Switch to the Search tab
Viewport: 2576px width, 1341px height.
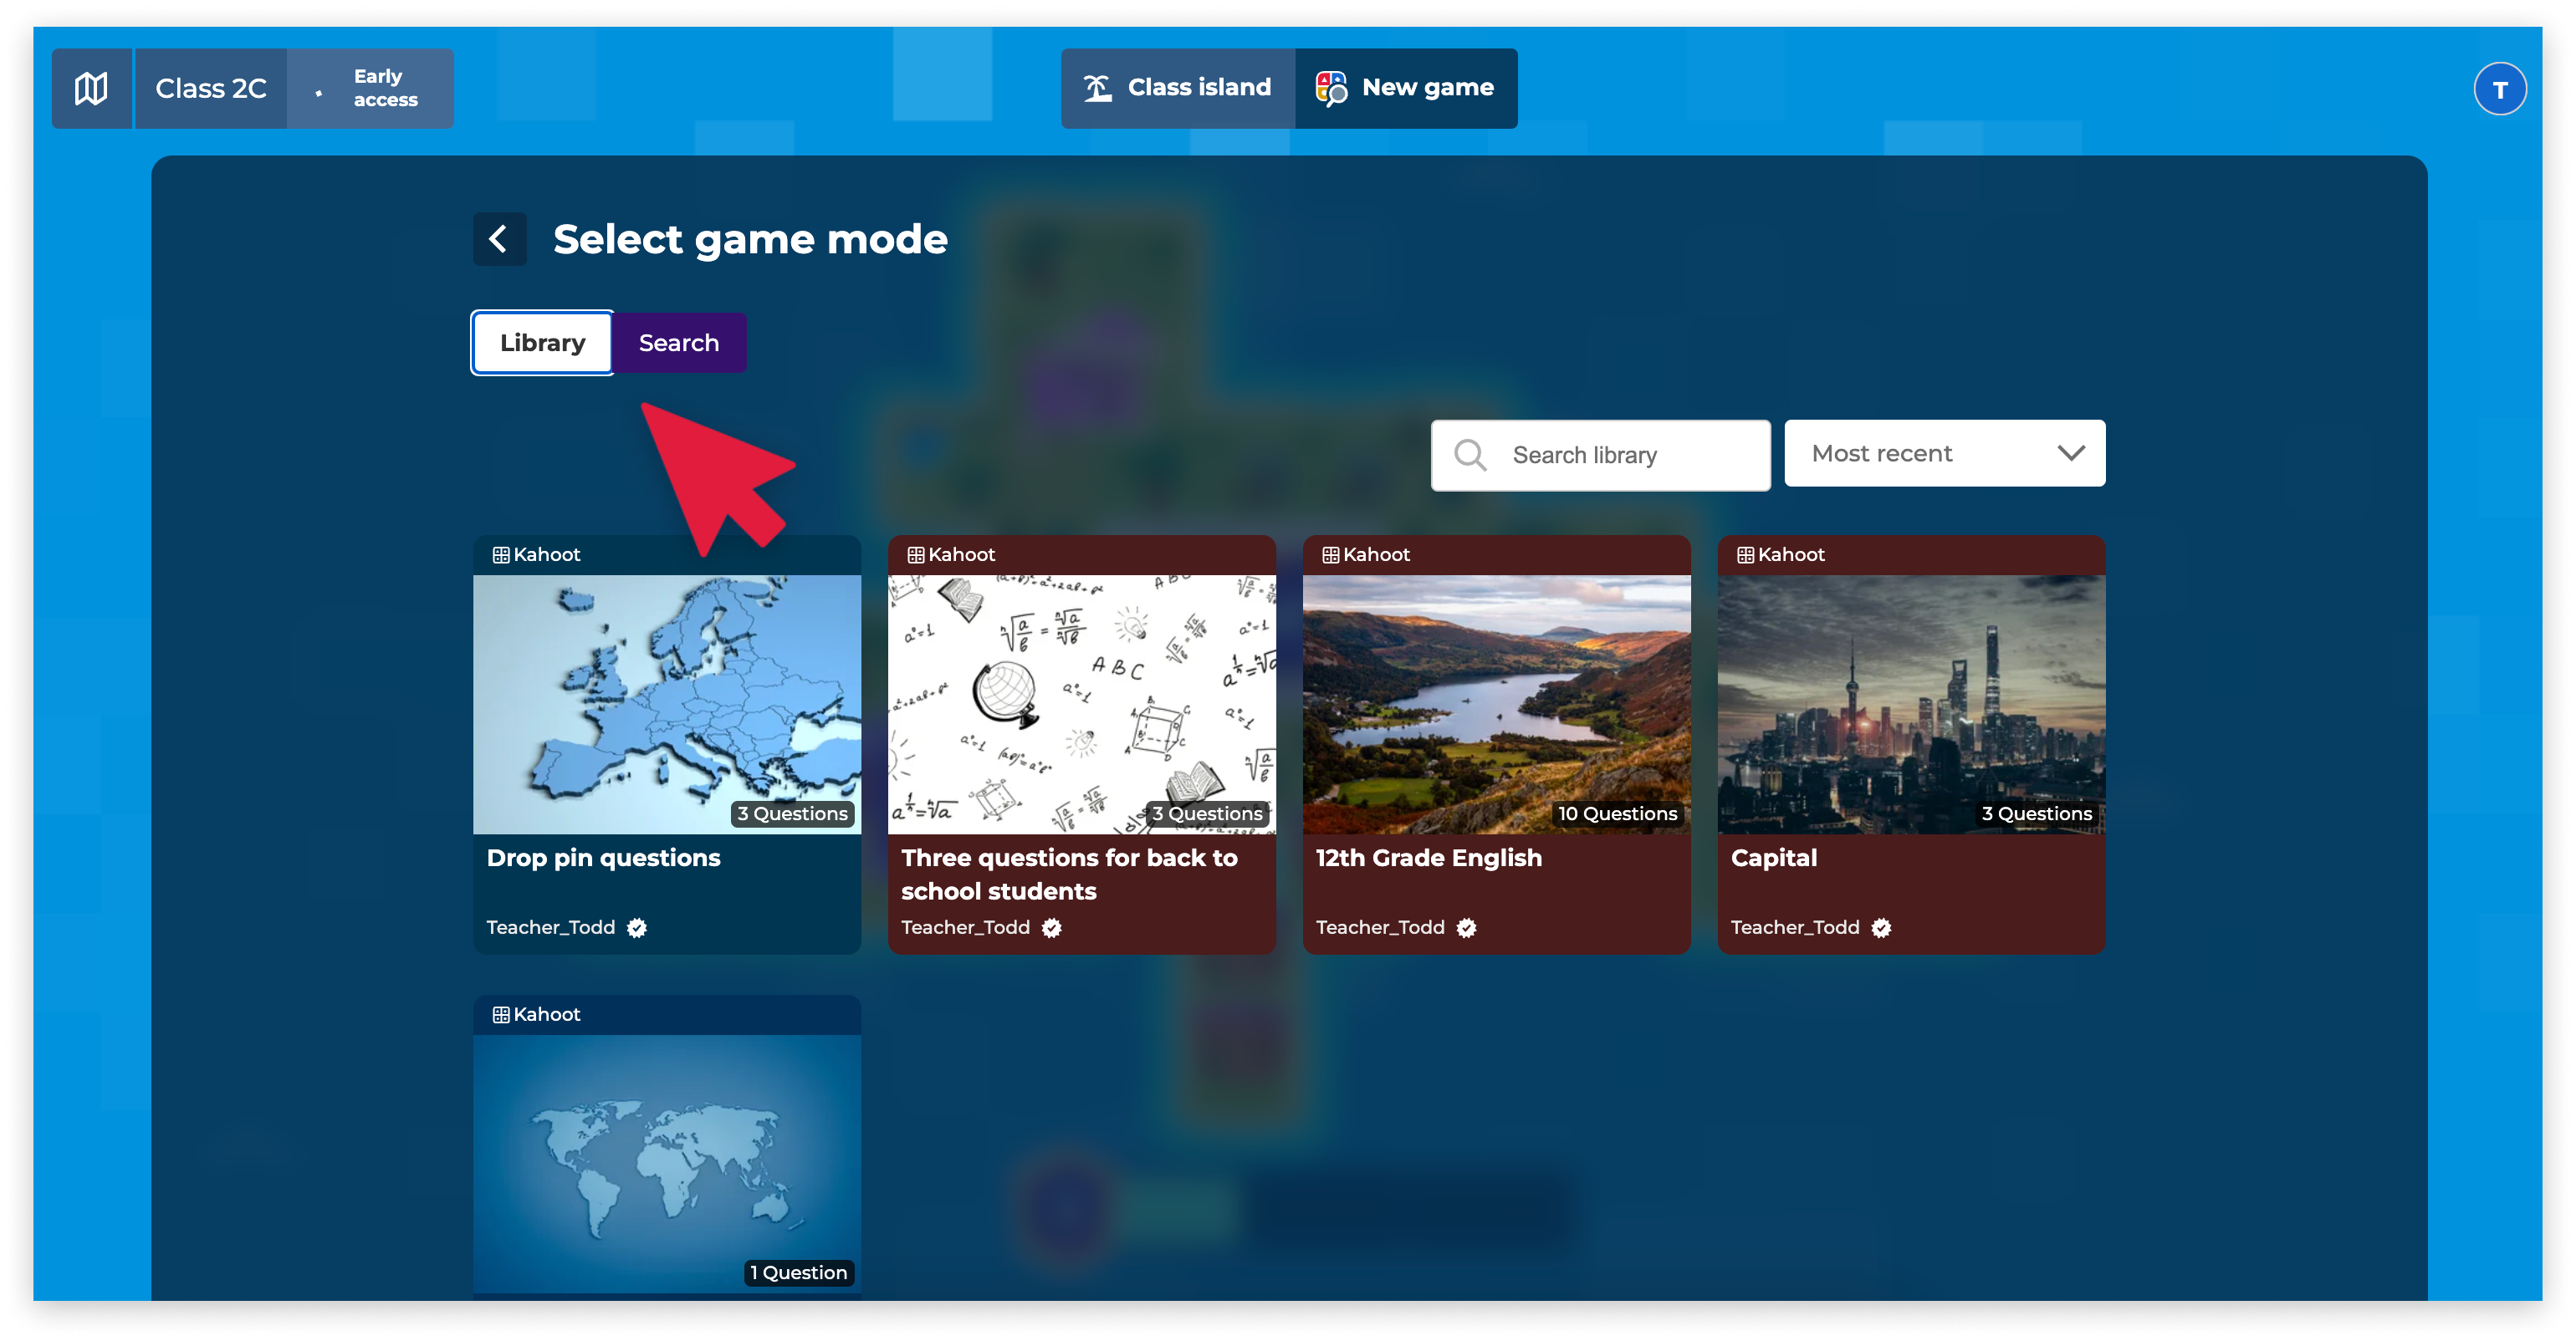click(678, 343)
